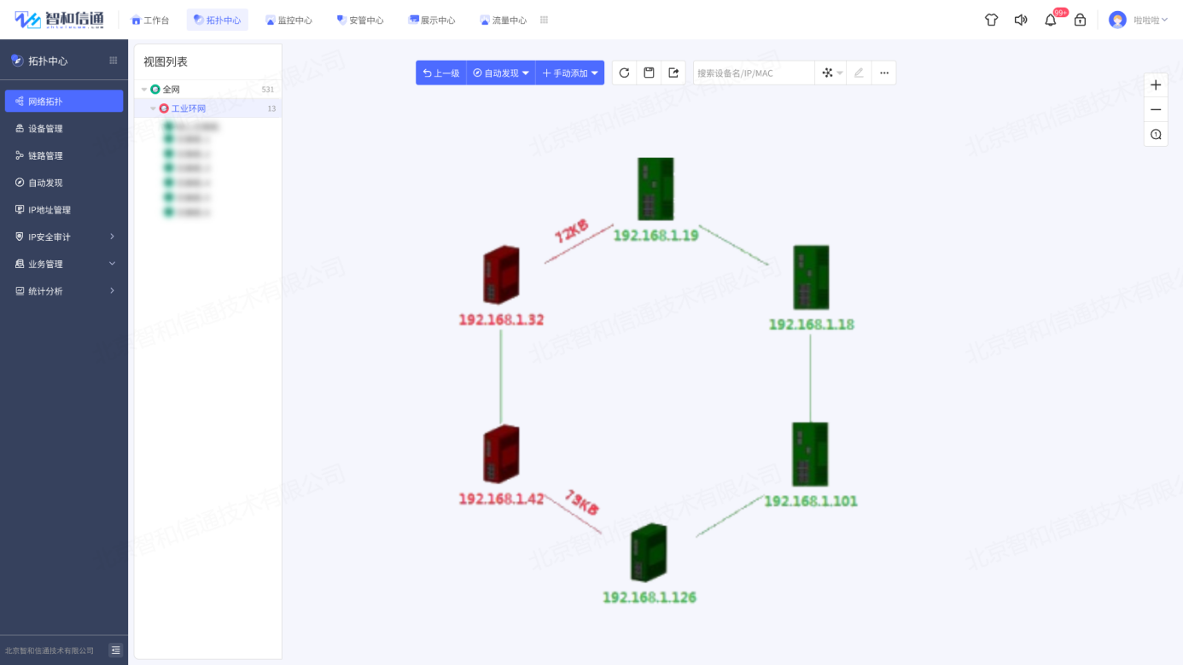
Task: Reset zoom to 1:1 scale
Action: pos(1156,134)
